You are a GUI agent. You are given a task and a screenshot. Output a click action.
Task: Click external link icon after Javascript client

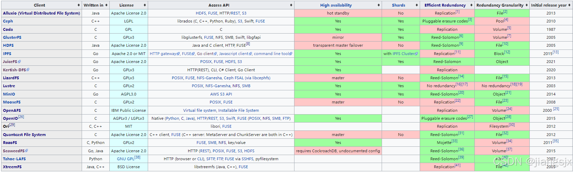click(x=250, y=54)
